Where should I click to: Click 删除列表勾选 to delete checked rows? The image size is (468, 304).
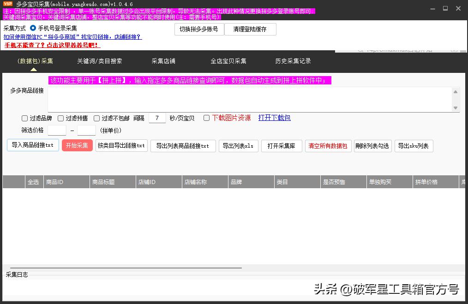pyautogui.click(x=373, y=145)
